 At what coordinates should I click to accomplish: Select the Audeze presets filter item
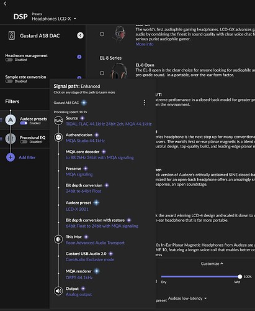(x=26, y=121)
